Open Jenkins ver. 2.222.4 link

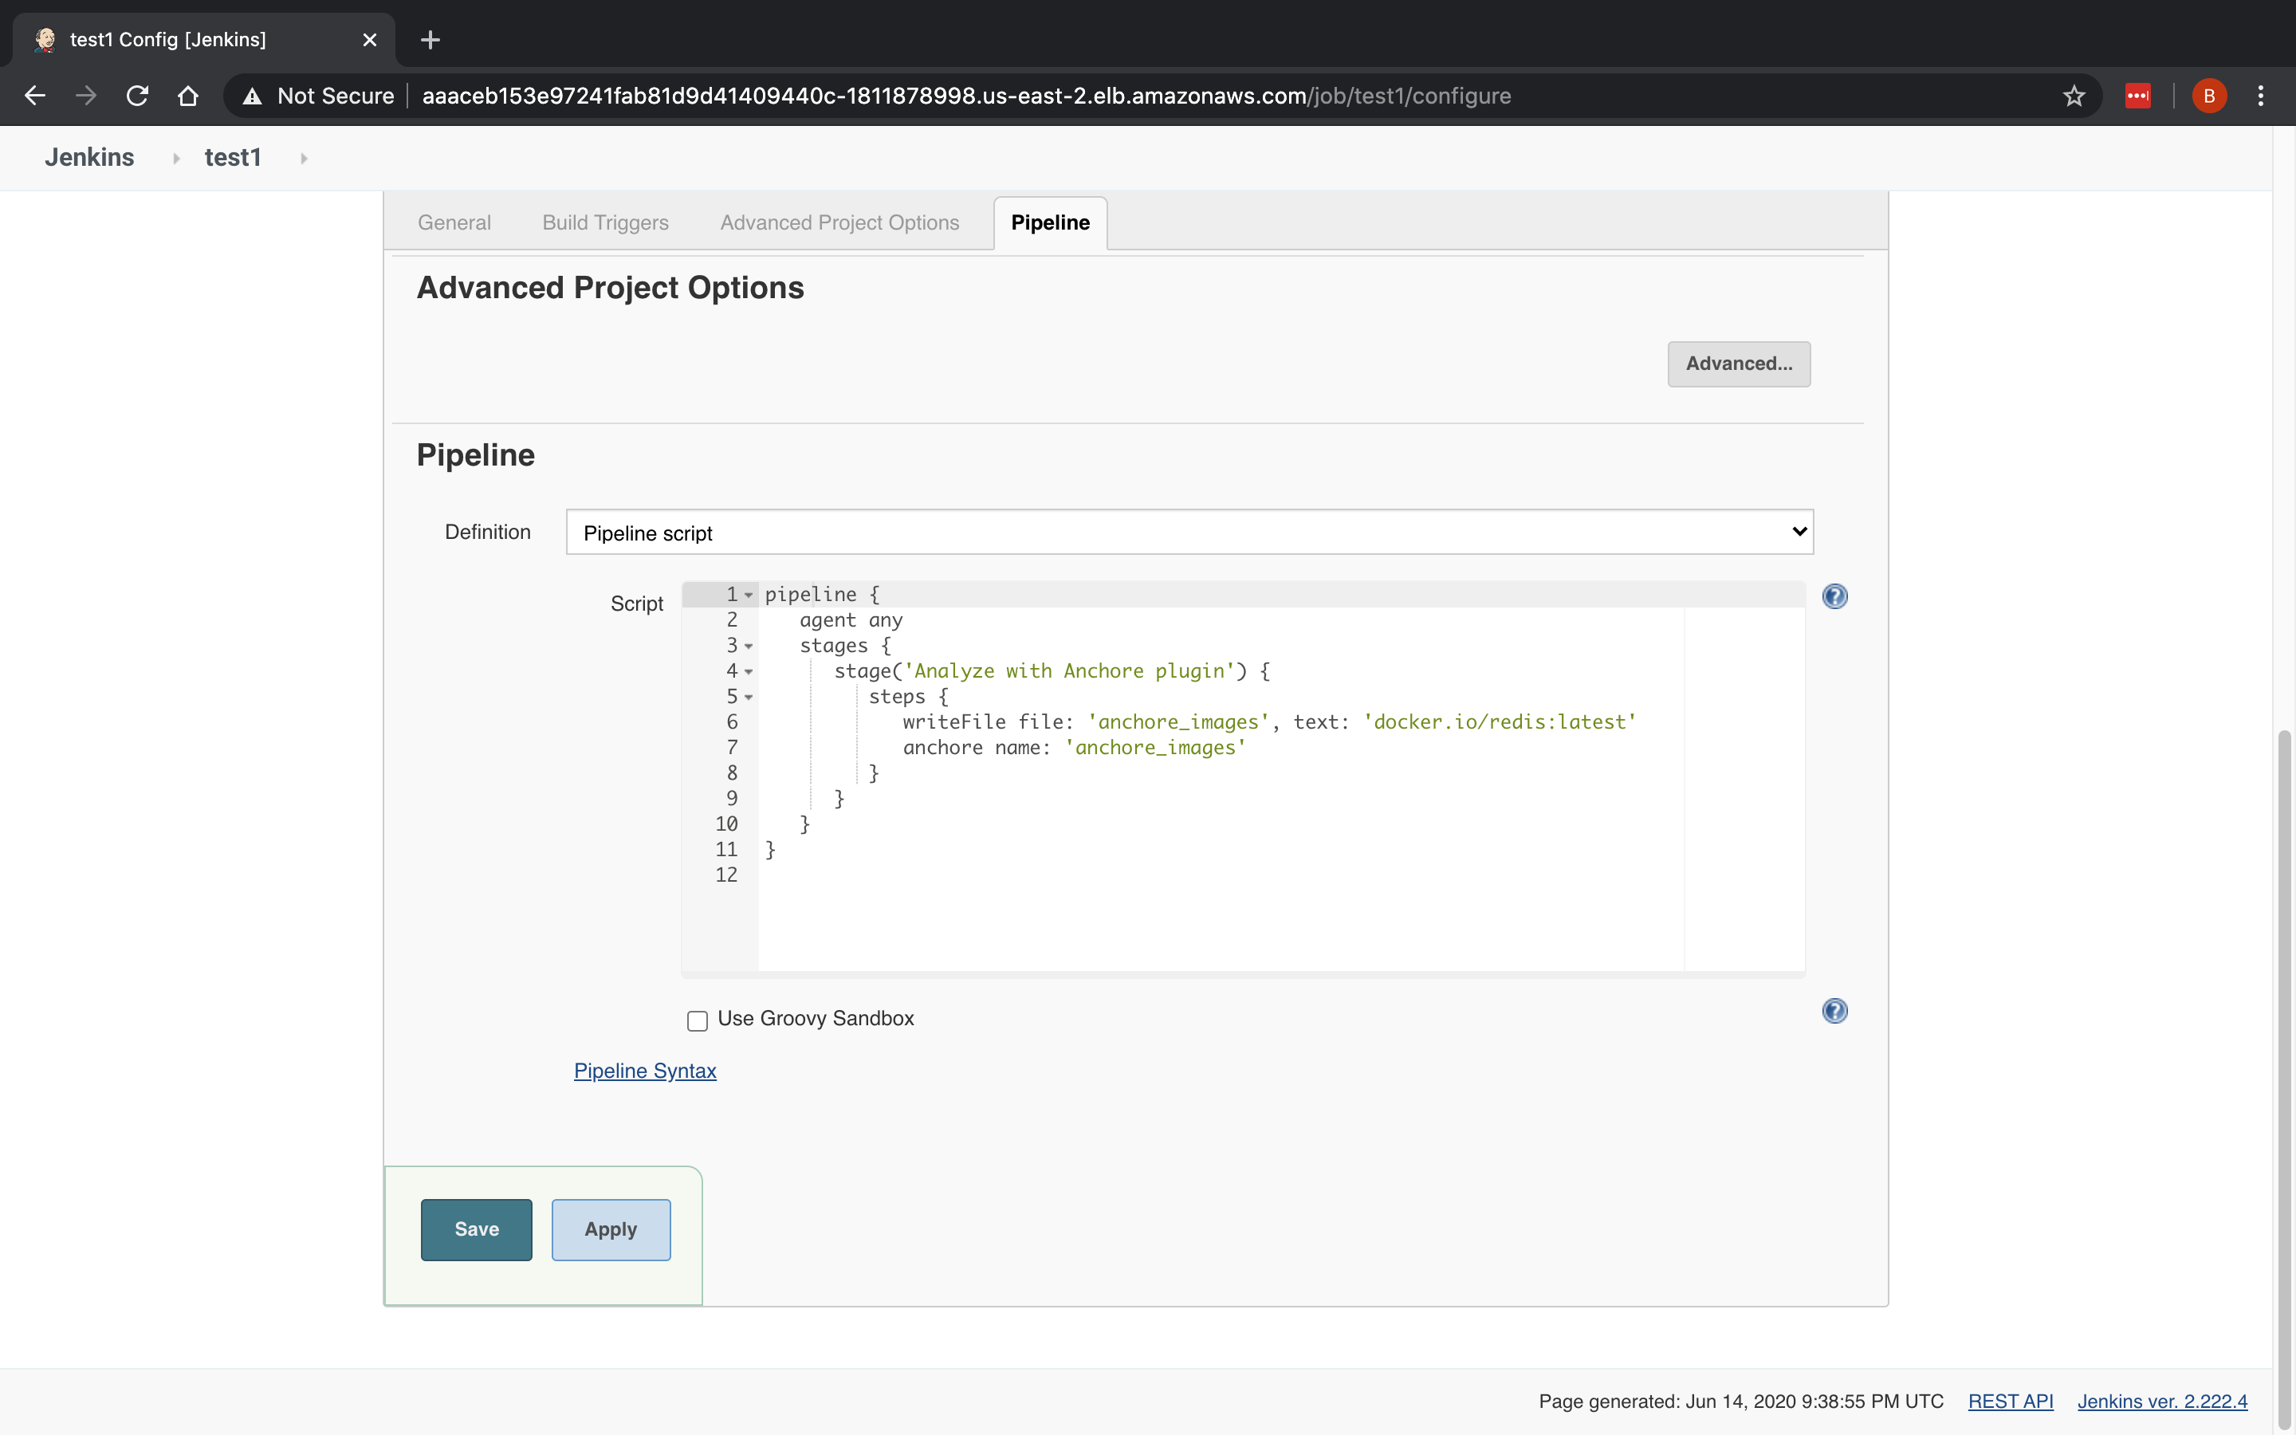click(x=2162, y=1402)
